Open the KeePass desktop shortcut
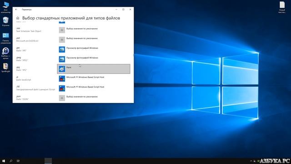The height and width of the screenshot is (164, 291). pos(5,53)
